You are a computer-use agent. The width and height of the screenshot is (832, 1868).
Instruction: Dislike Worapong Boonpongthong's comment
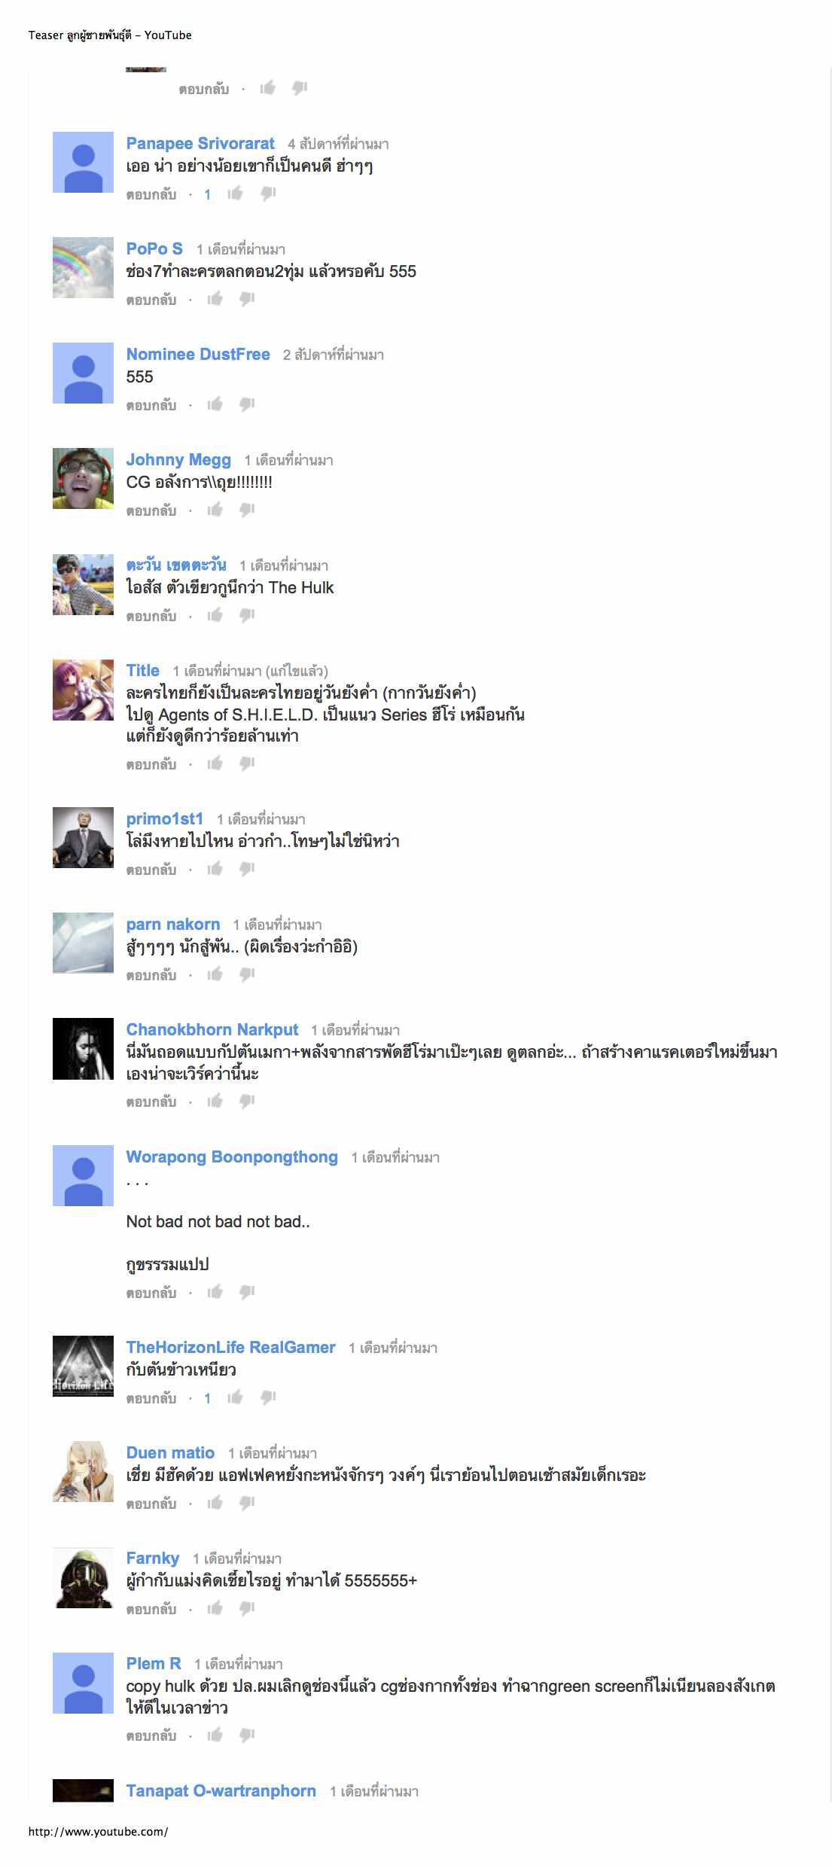point(247,1292)
